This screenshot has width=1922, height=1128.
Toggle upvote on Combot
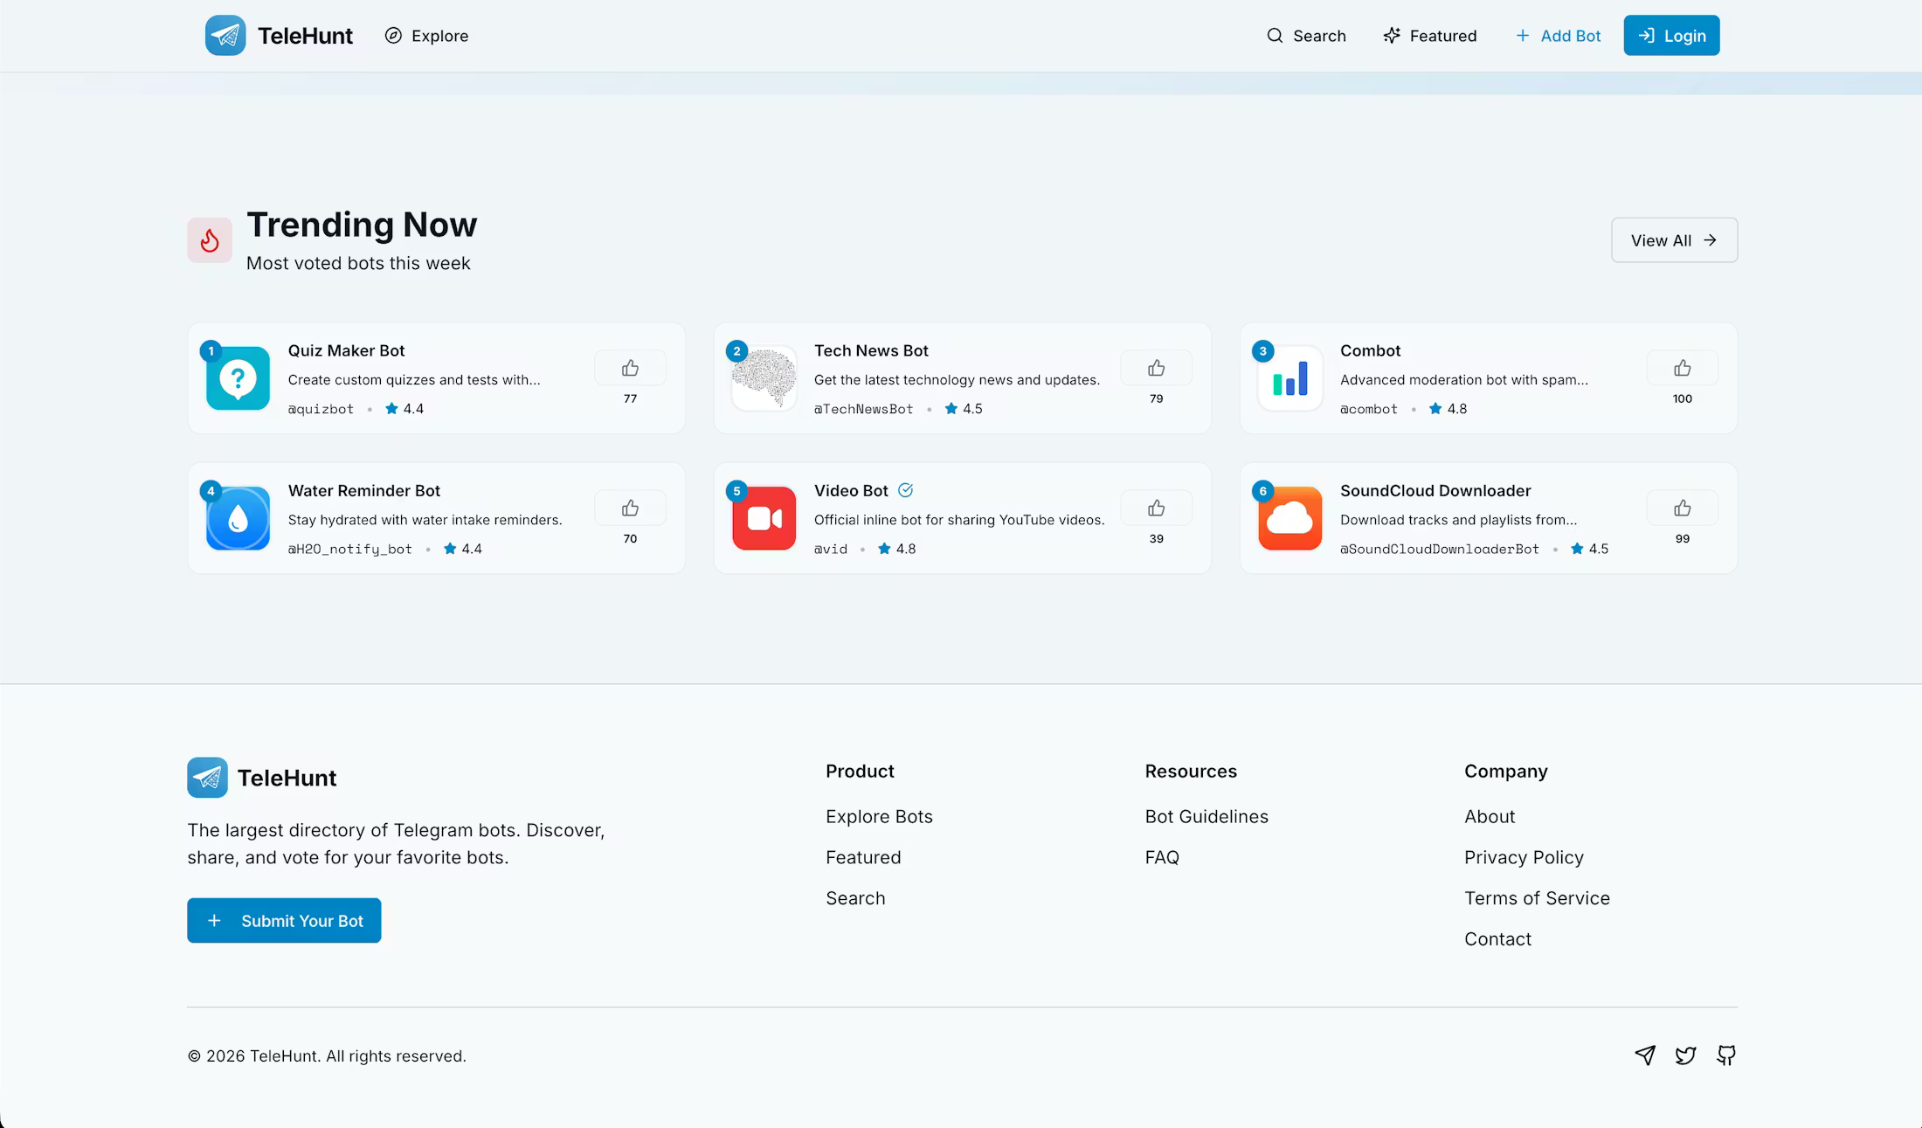click(x=1682, y=368)
